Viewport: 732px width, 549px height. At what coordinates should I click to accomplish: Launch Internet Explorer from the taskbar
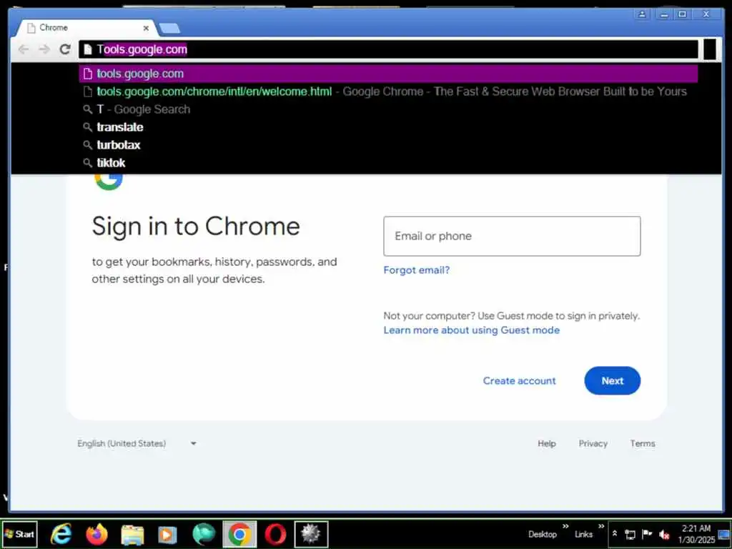pyautogui.click(x=61, y=534)
